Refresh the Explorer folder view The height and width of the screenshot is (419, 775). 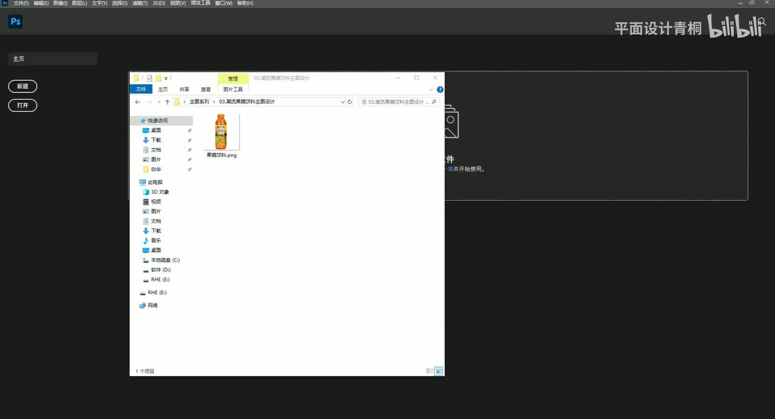click(350, 102)
